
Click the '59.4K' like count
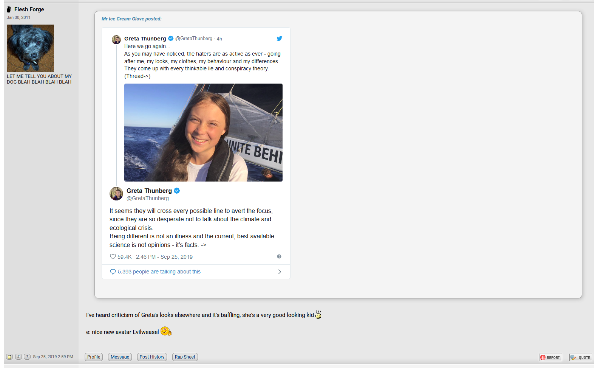coord(124,257)
